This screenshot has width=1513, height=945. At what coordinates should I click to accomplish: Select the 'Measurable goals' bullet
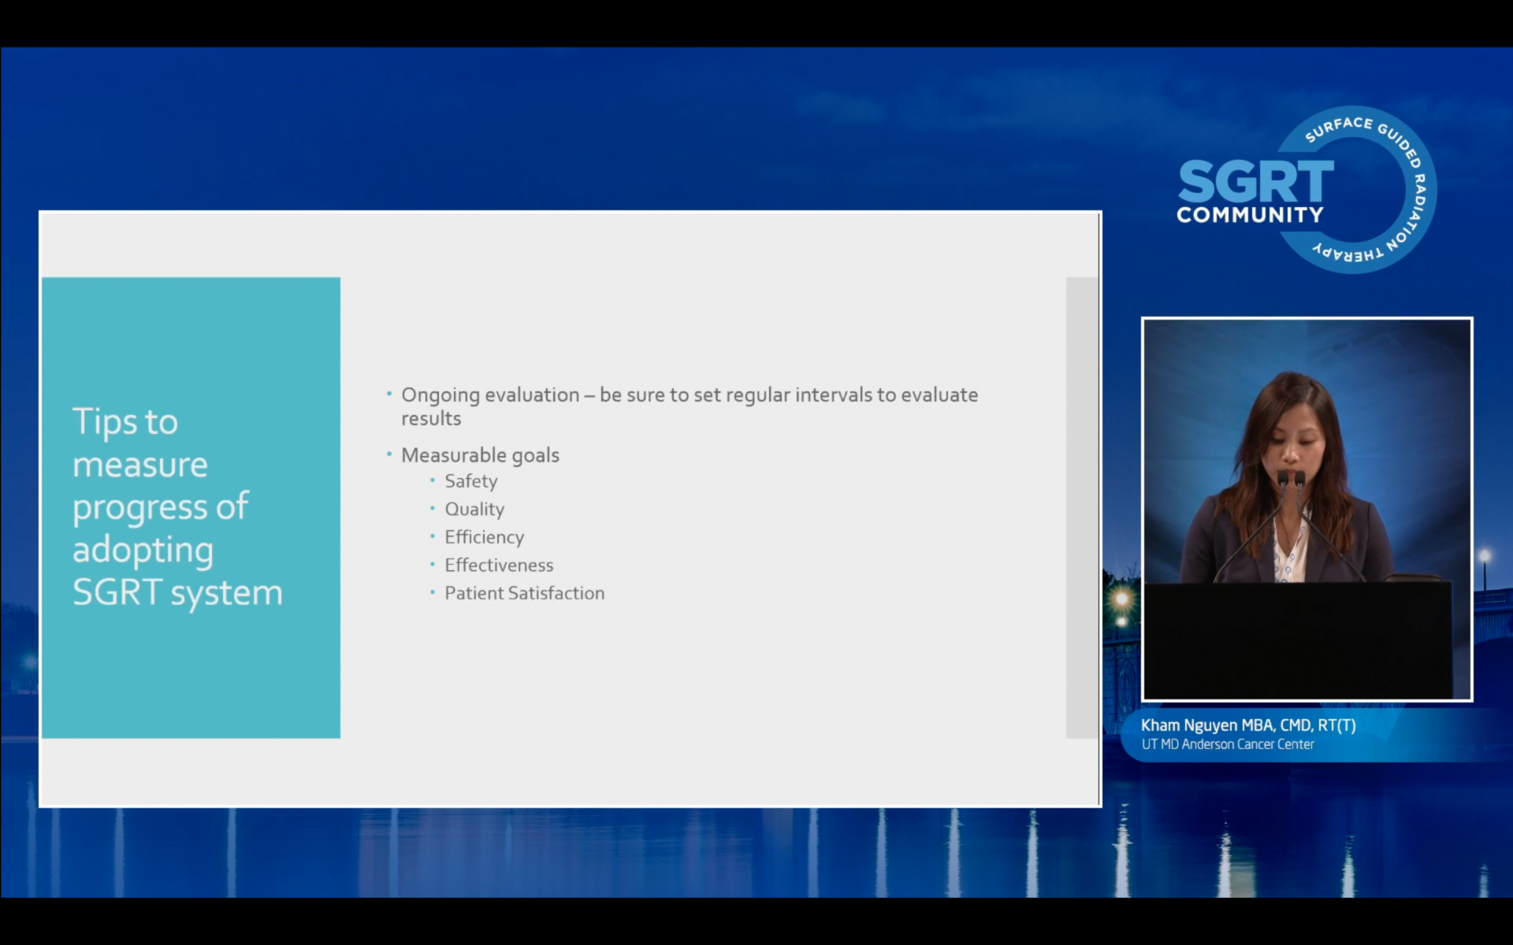[x=480, y=455]
